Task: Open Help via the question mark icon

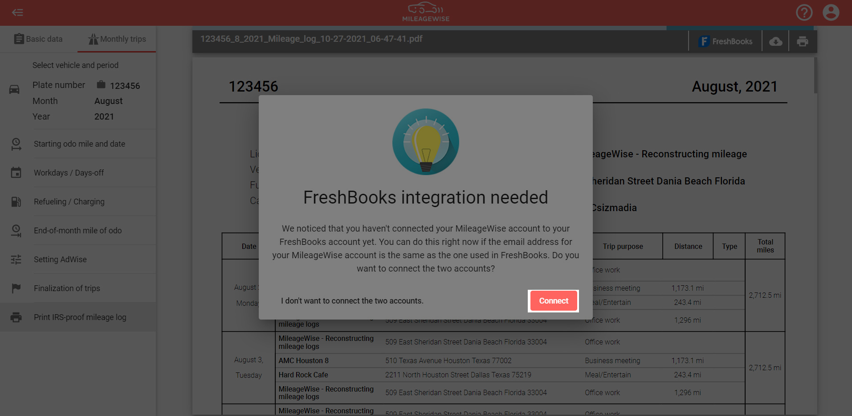Action: [804, 12]
